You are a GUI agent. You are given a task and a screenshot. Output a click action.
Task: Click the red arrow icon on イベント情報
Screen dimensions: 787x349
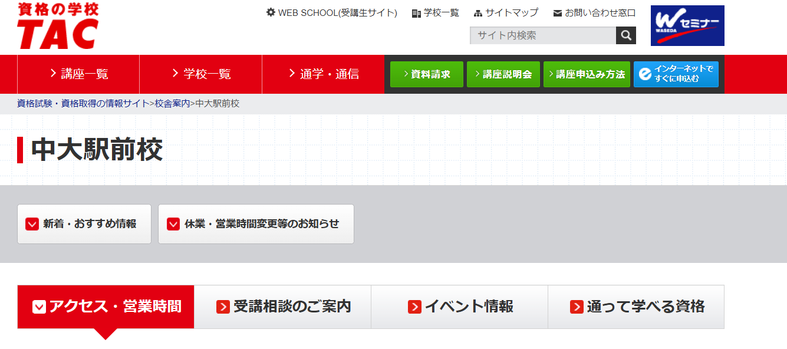[414, 307]
